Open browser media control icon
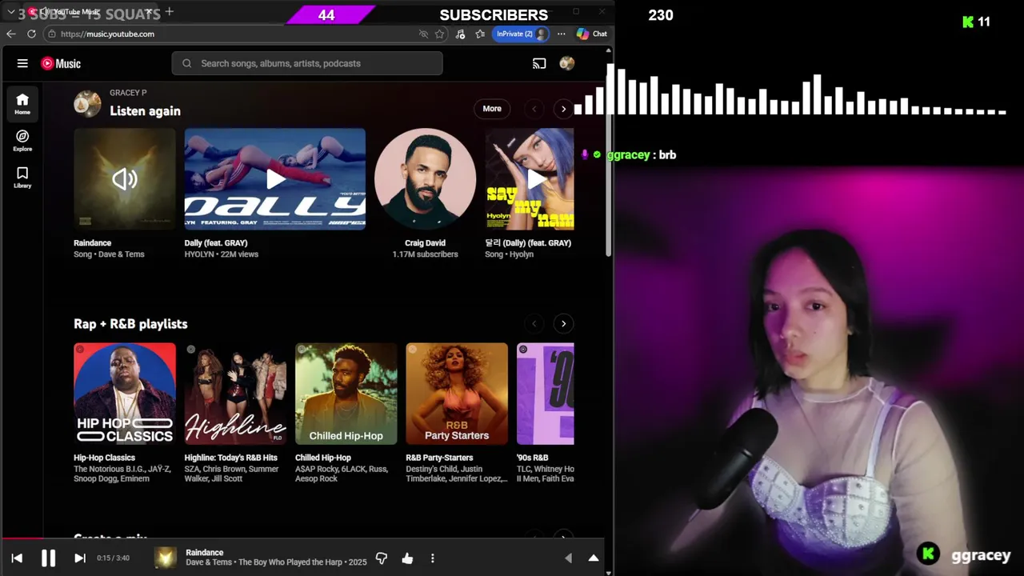 click(460, 34)
